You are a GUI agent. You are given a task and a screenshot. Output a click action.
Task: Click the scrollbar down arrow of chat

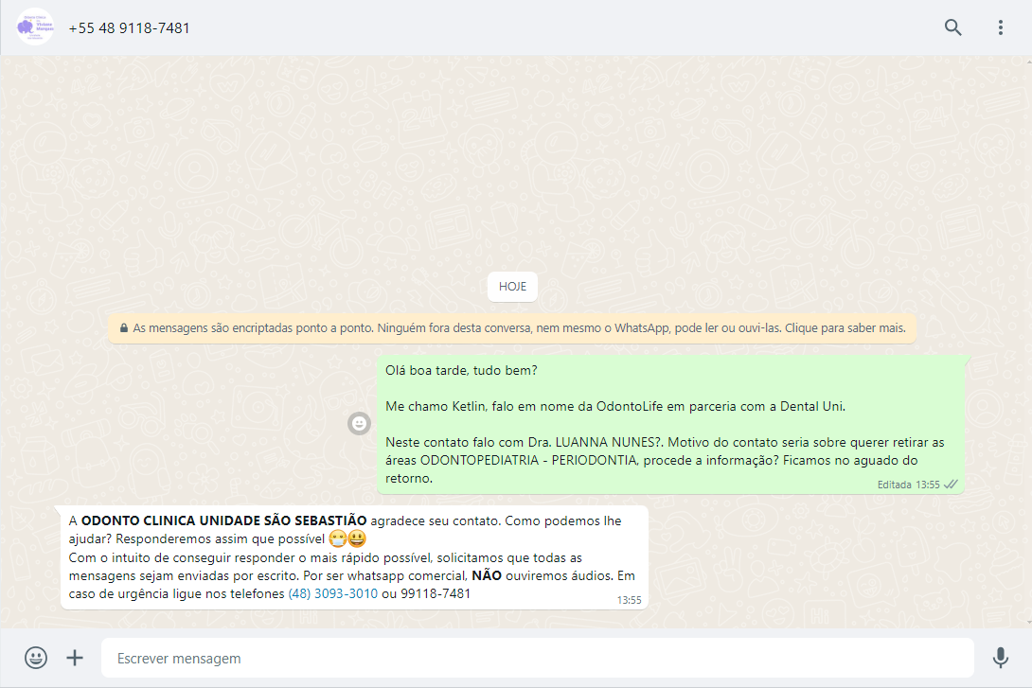click(x=1029, y=622)
